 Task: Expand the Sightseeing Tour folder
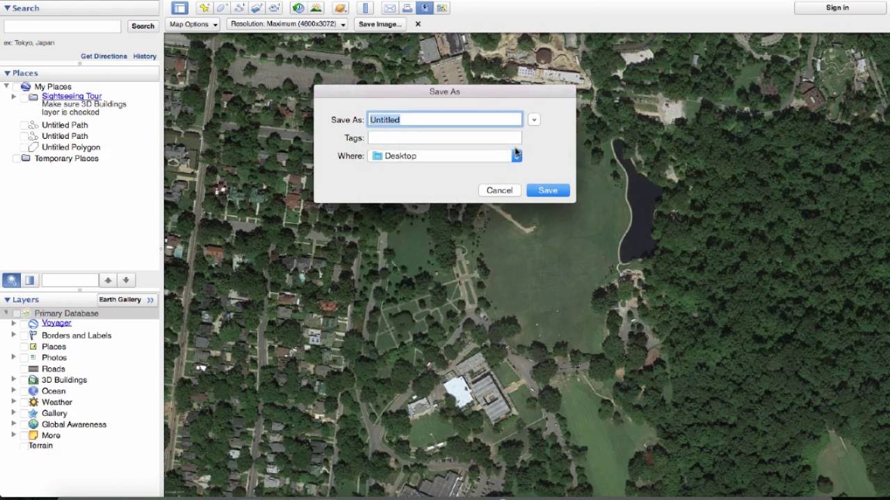point(13,97)
